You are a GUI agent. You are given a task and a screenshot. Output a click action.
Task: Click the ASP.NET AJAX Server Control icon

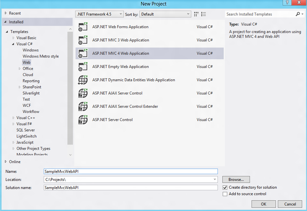tap(83, 93)
